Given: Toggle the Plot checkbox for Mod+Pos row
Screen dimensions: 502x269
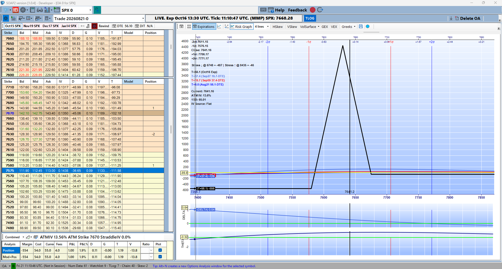Looking at the screenshot, I should [x=160, y=257].
